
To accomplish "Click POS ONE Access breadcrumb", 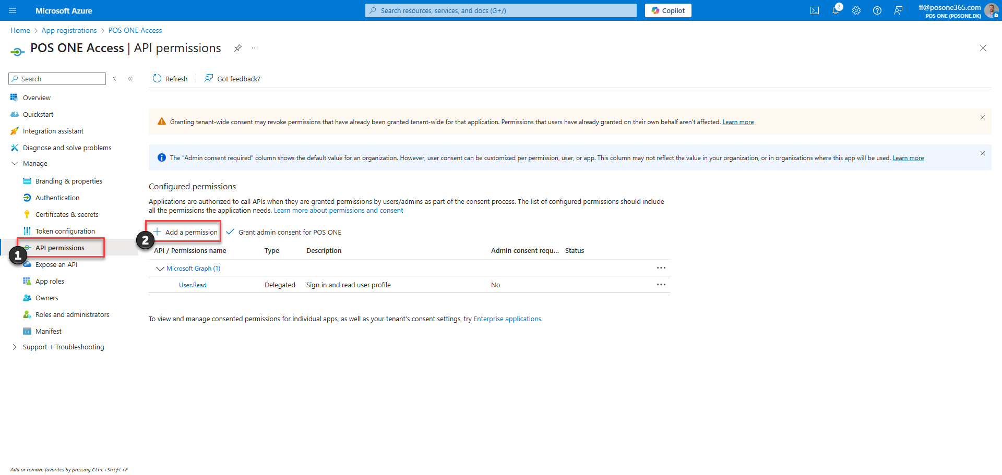I will coord(135,30).
